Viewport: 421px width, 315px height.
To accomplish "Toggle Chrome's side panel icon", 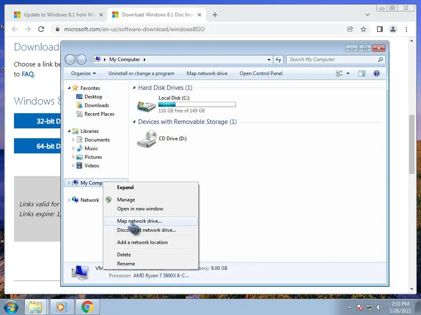I will [379, 29].
